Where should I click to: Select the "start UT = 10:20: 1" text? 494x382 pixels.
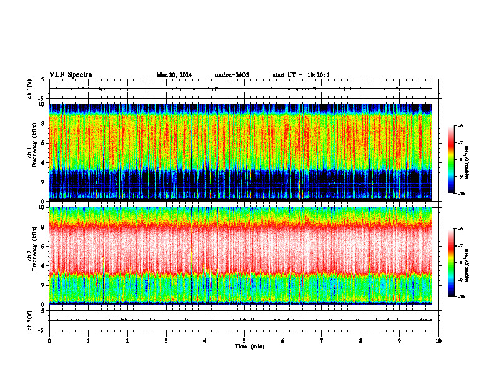pos(301,75)
